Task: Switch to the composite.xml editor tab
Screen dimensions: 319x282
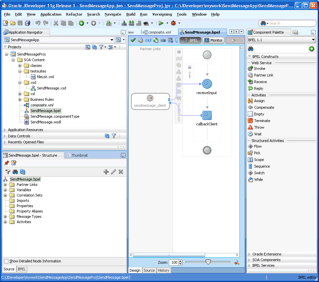Action: [x=157, y=32]
